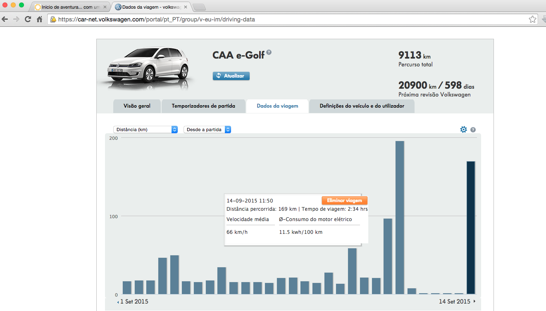Screen dimensions: 546x311
Task: Click the 9113 km total distance value
Action: tap(415, 55)
